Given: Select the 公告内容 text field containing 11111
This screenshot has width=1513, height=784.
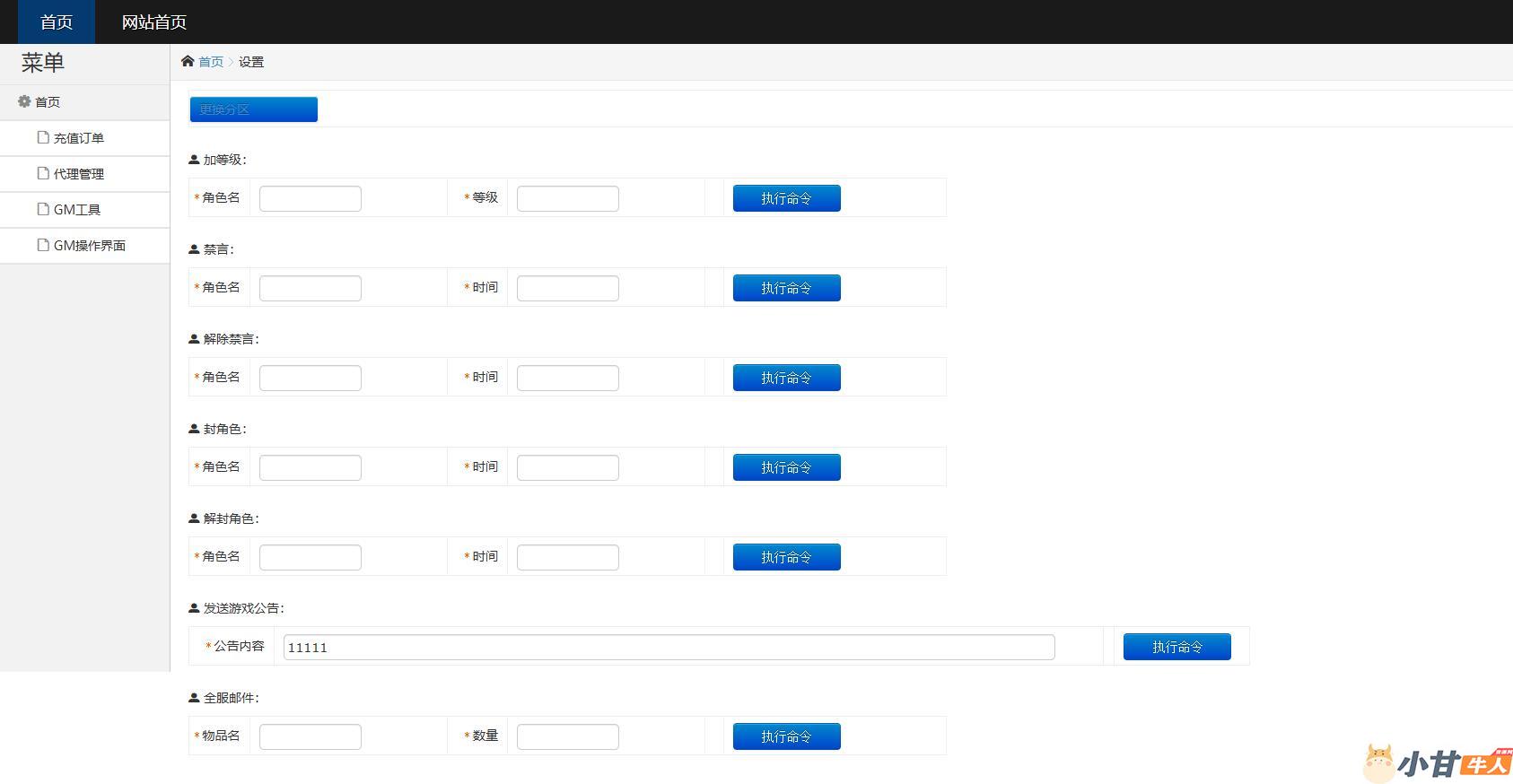Looking at the screenshot, I should pyautogui.click(x=669, y=647).
